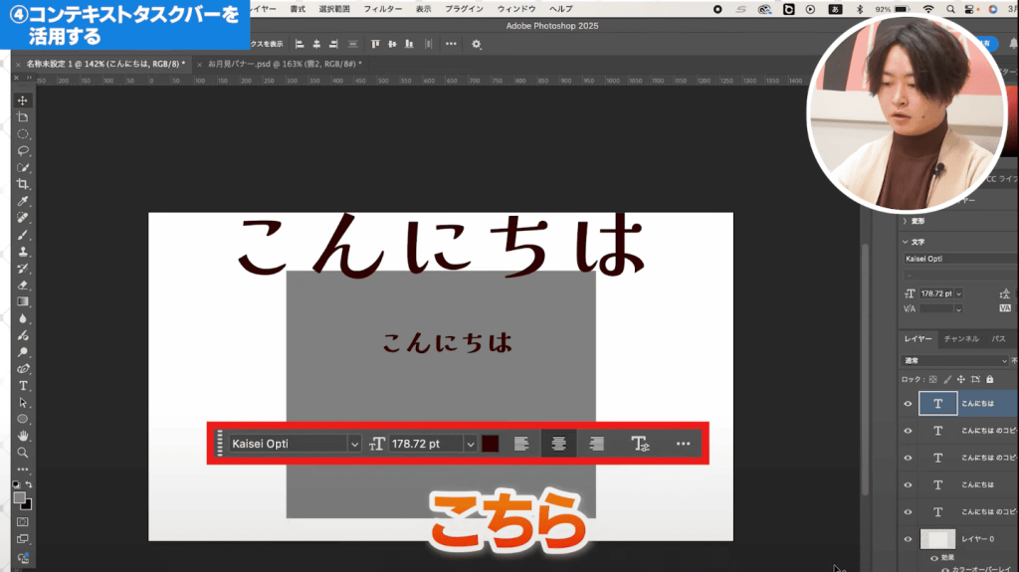Toggle lock all padlock icon
This screenshot has width=1019, height=572.
(x=990, y=380)
